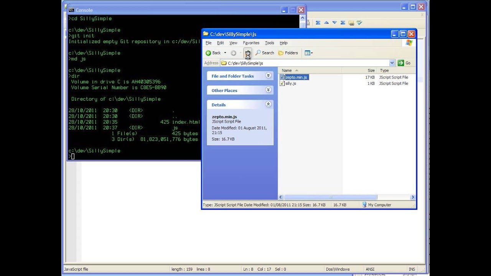This screenshot has height=276, width=491.
Task: Click the folder-with-link toolbar icon
Action: tap(351, 23)
